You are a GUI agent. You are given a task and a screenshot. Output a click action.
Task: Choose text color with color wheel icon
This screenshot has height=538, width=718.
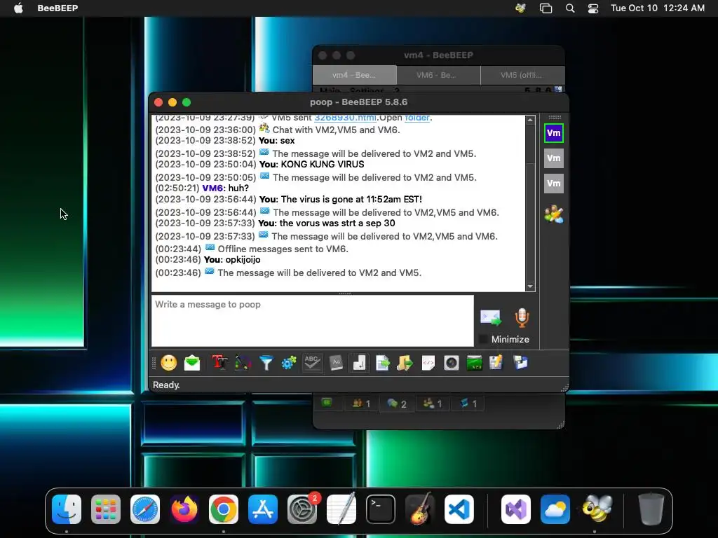tap(243, 364)
